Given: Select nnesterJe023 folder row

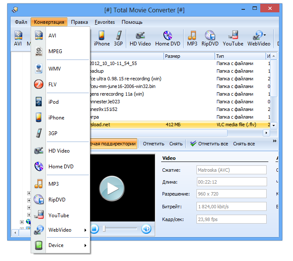Looking at the screenshot, I should click(180, 102).
